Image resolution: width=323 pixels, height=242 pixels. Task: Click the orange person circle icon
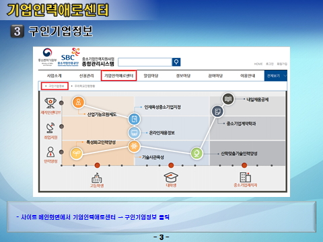(x=78, y=102)
